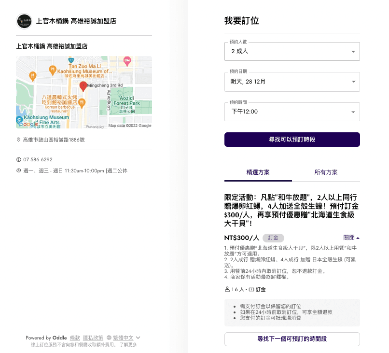Select the 精選方案 tab
The width and height of the screenshot is (389, 353).
(x=258, y=172)
